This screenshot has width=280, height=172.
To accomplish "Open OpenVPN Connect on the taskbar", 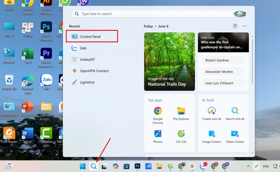I will point(192,166).
